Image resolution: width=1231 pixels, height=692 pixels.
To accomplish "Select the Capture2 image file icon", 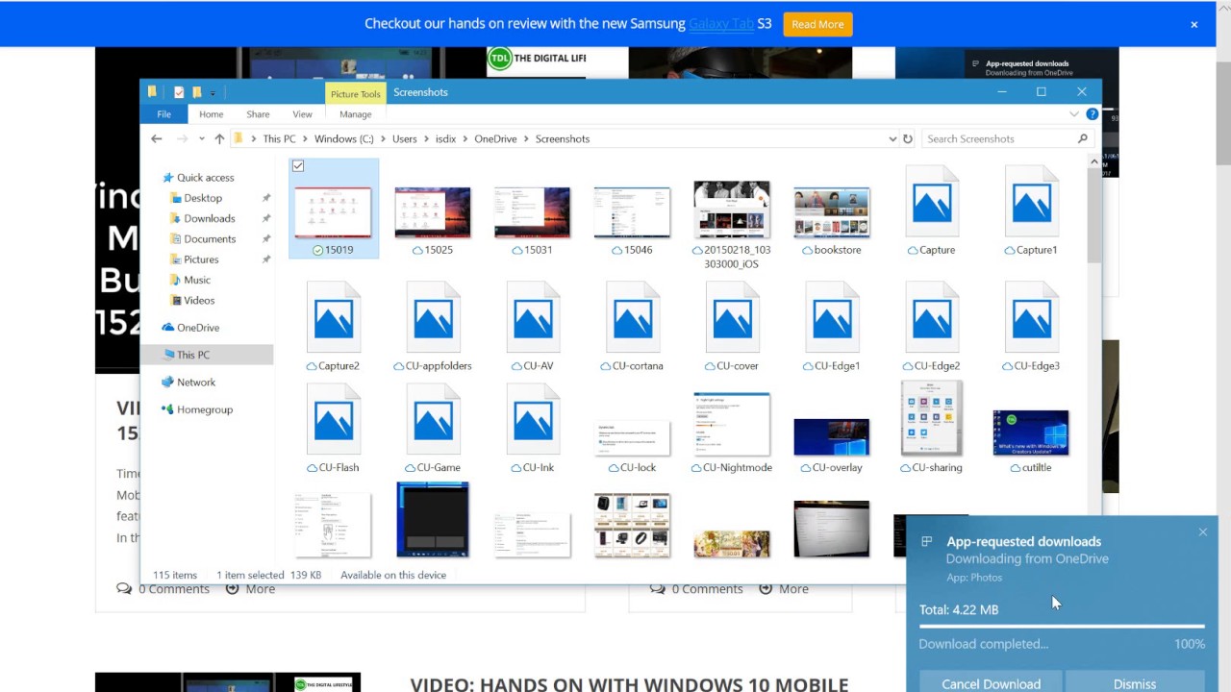I will tap(334, 317).
